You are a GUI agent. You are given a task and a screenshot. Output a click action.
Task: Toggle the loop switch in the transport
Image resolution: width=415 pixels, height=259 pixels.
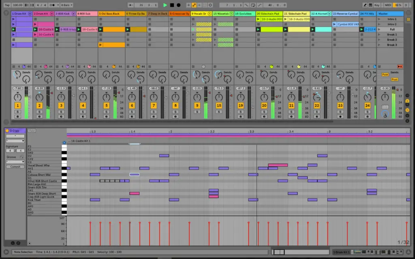(x=253, y=5)
